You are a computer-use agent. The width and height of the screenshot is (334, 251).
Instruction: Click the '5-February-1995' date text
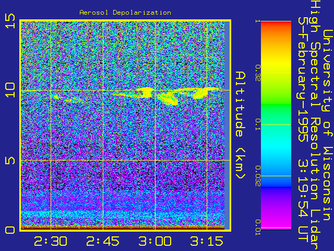pyautogui.click(x=303, y=79)
